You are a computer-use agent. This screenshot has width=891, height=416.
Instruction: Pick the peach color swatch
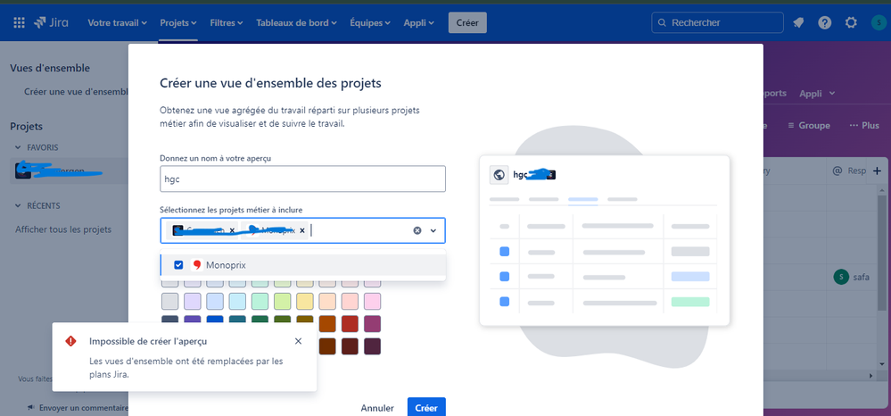pyautogui.click(x=327, y=302)
